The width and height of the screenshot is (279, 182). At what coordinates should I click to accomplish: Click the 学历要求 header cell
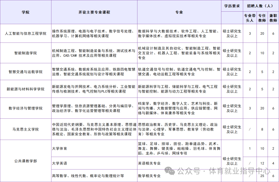click(232, 6)
